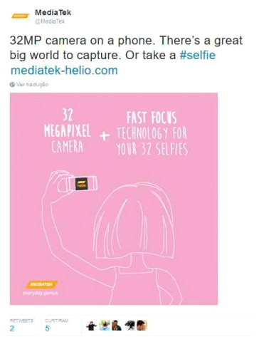Click the orange MediaTek logo inside image

pyautogui.click(x=42, y=284)
